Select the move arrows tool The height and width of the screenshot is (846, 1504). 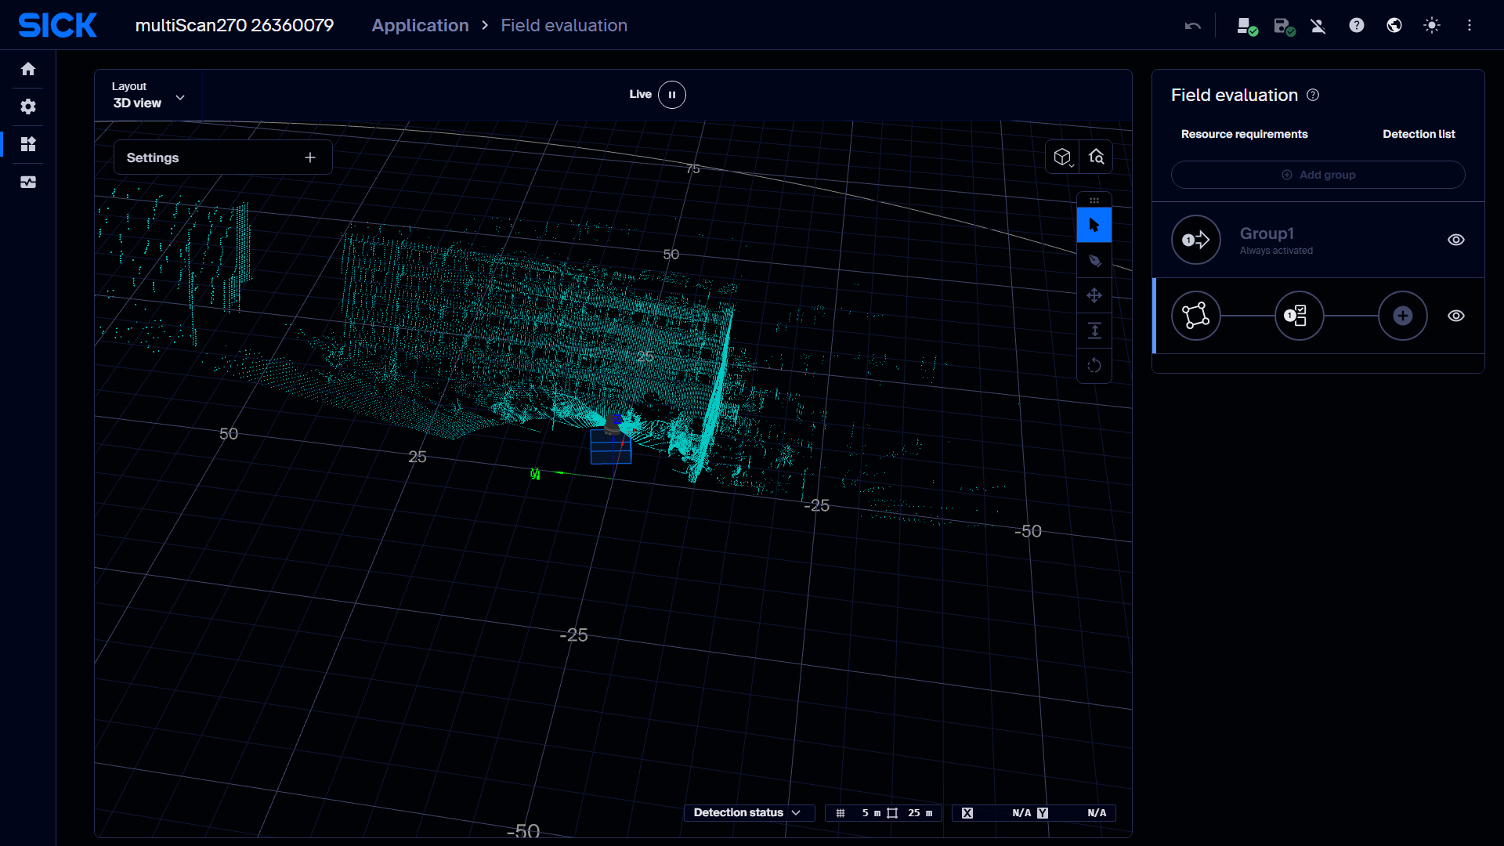tap(1094, 295)
